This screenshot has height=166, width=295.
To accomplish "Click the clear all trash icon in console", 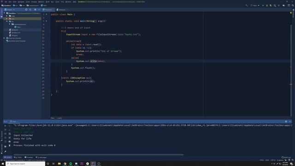I will pyautogui.click(x=10, y=146).
